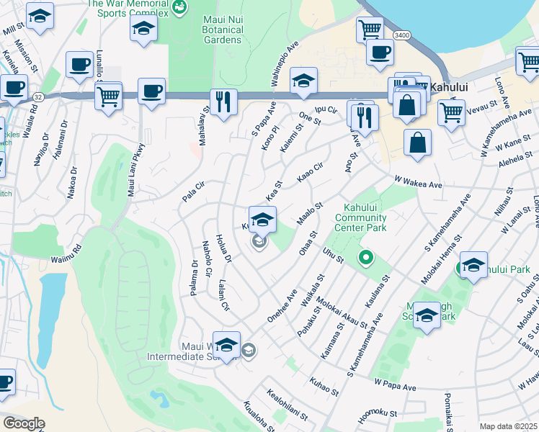This screenshot has width=539, height=432.
Task: Click the Maui Lani Pkwy label
Action: (x=136, y=170)
